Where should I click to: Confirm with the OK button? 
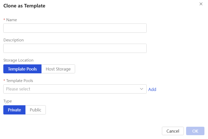point(195,131)
